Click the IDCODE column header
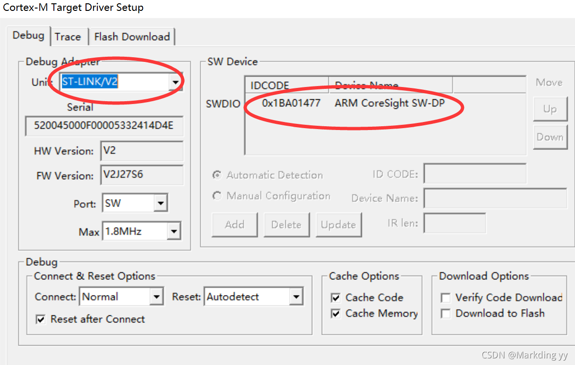The height and width of the screenshot is (365, 575). [x=287, y=85]
